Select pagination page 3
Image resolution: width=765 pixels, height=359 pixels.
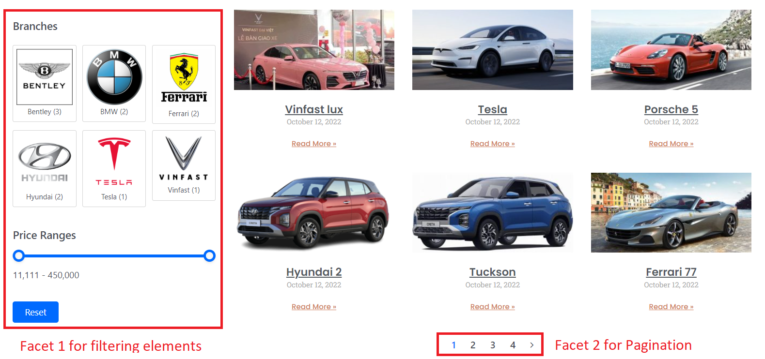coord(493,345)
